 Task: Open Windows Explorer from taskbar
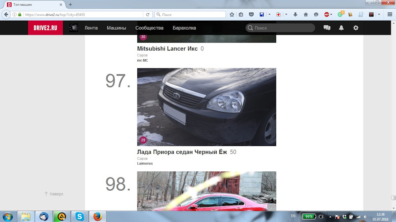26,217
